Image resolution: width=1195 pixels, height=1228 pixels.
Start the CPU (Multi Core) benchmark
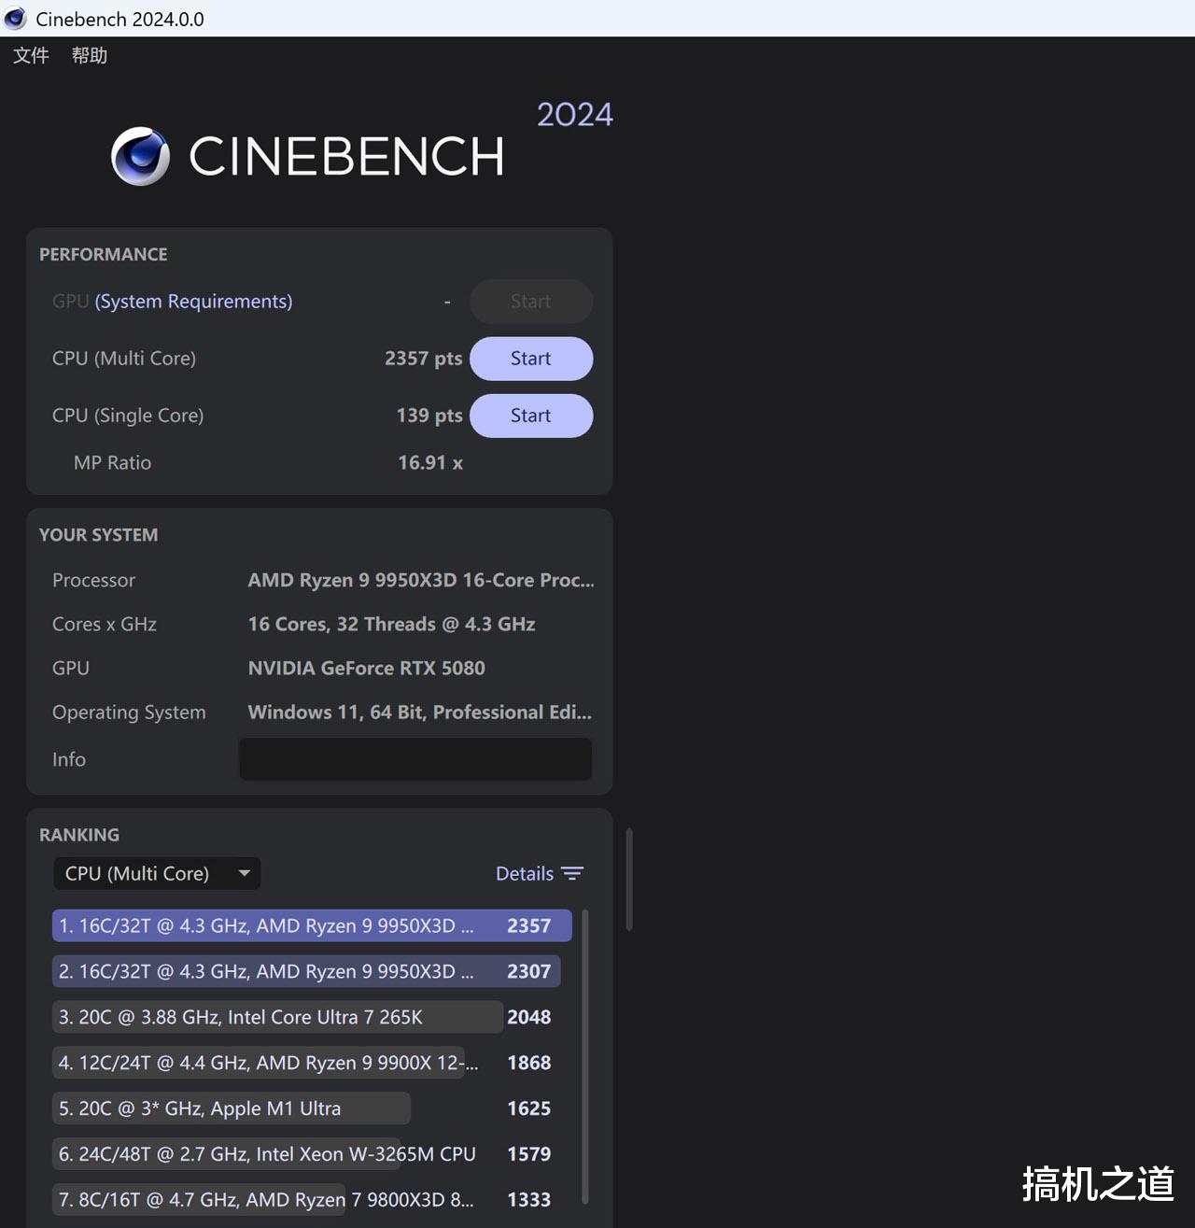[531, 359]
